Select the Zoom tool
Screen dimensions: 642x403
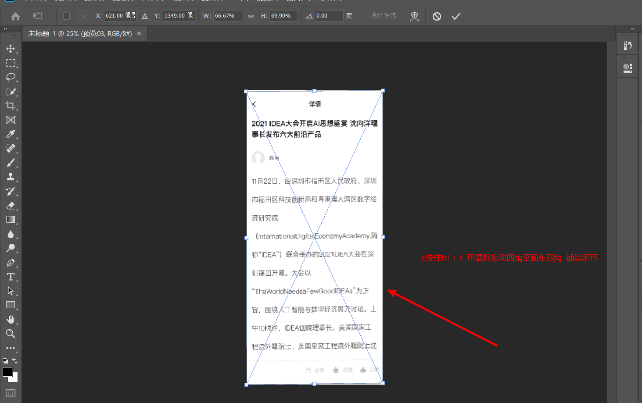click(x=11, y=334)
